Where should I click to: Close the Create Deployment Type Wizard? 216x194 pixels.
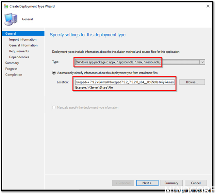tap(208, 6)
